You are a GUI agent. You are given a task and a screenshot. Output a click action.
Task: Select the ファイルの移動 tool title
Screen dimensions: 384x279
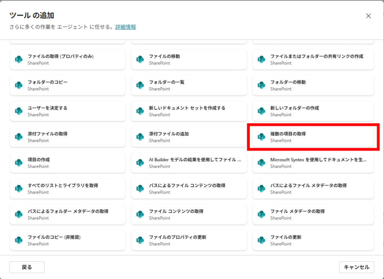(x=165, y=56)
